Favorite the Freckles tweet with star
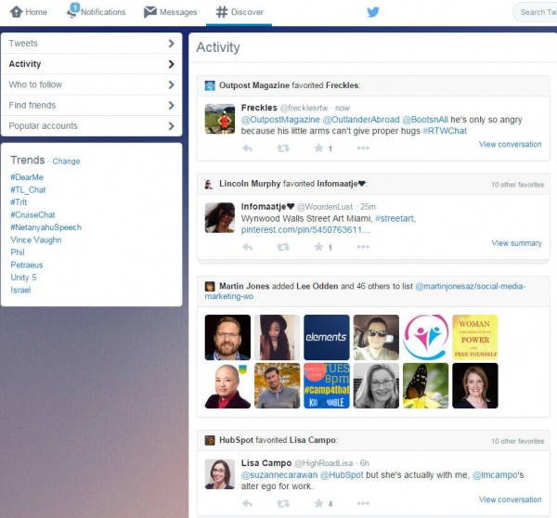 318,148
